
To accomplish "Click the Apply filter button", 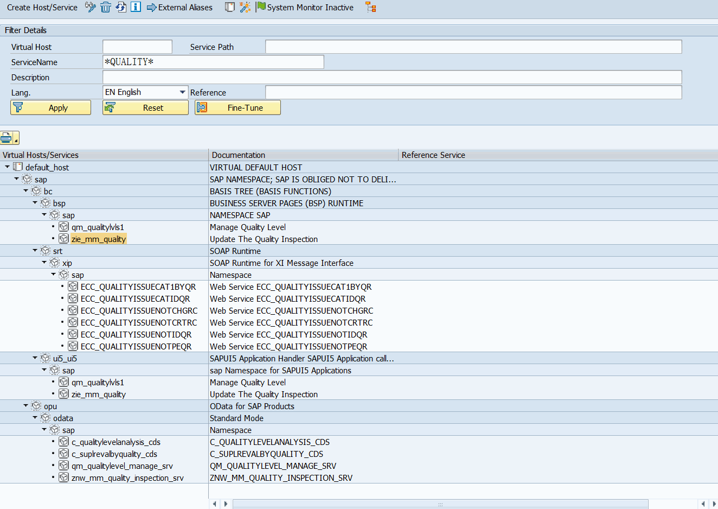I will [50, 107].
